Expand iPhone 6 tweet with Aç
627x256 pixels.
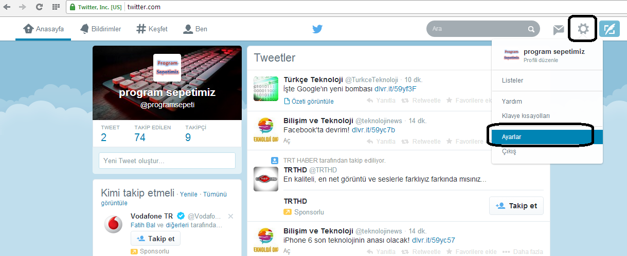pyautogui.click(x=287, y=251)
